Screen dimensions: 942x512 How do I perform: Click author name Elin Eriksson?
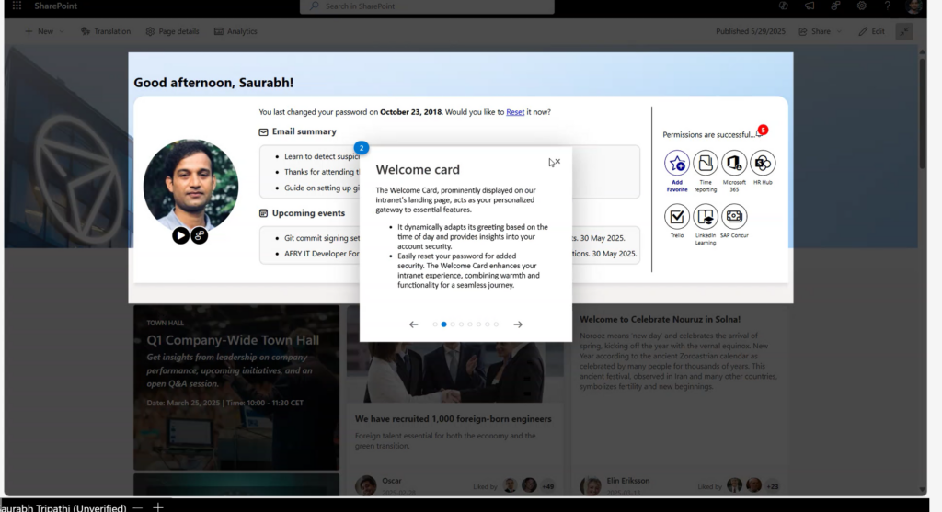click(627, 481)
